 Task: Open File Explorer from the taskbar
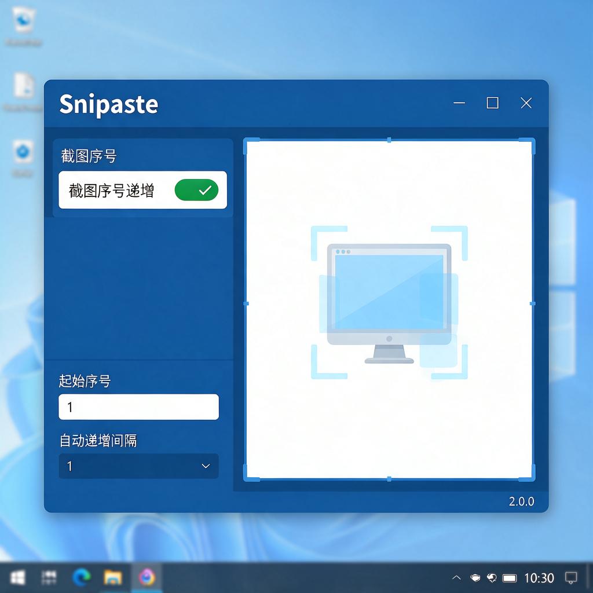(x=113, y=577)
